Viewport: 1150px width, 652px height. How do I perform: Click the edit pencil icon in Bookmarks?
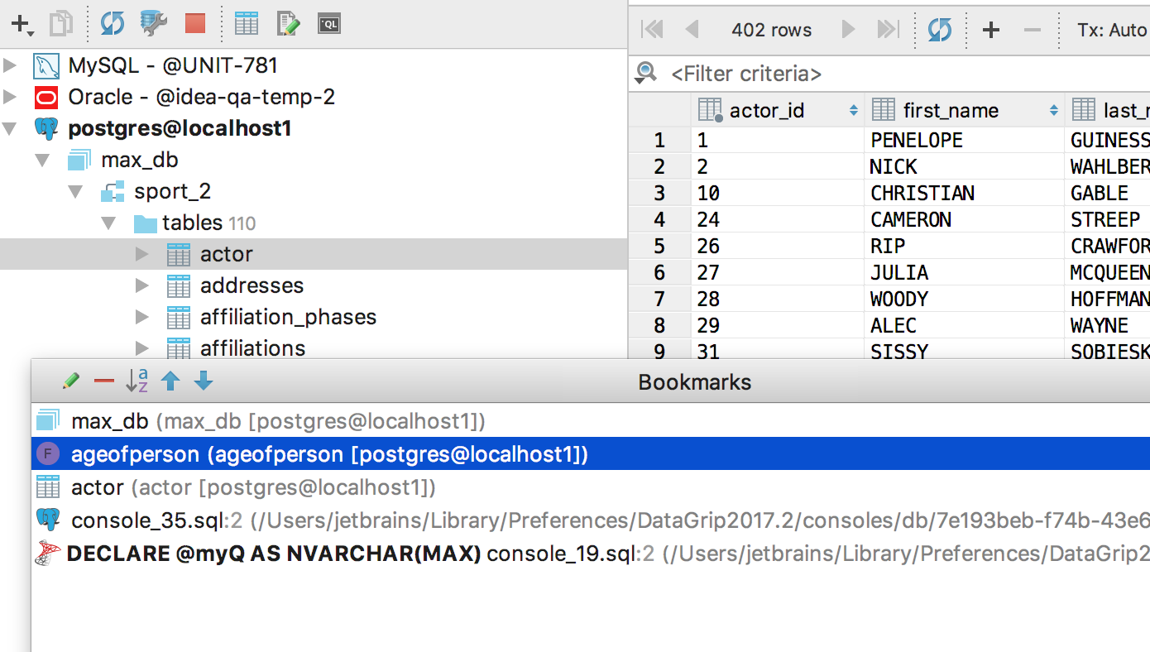71,381
